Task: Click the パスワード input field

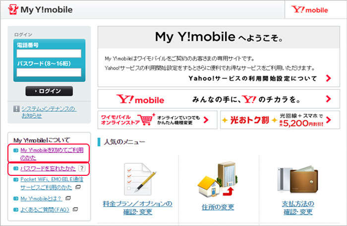Action: click(49, 73)
